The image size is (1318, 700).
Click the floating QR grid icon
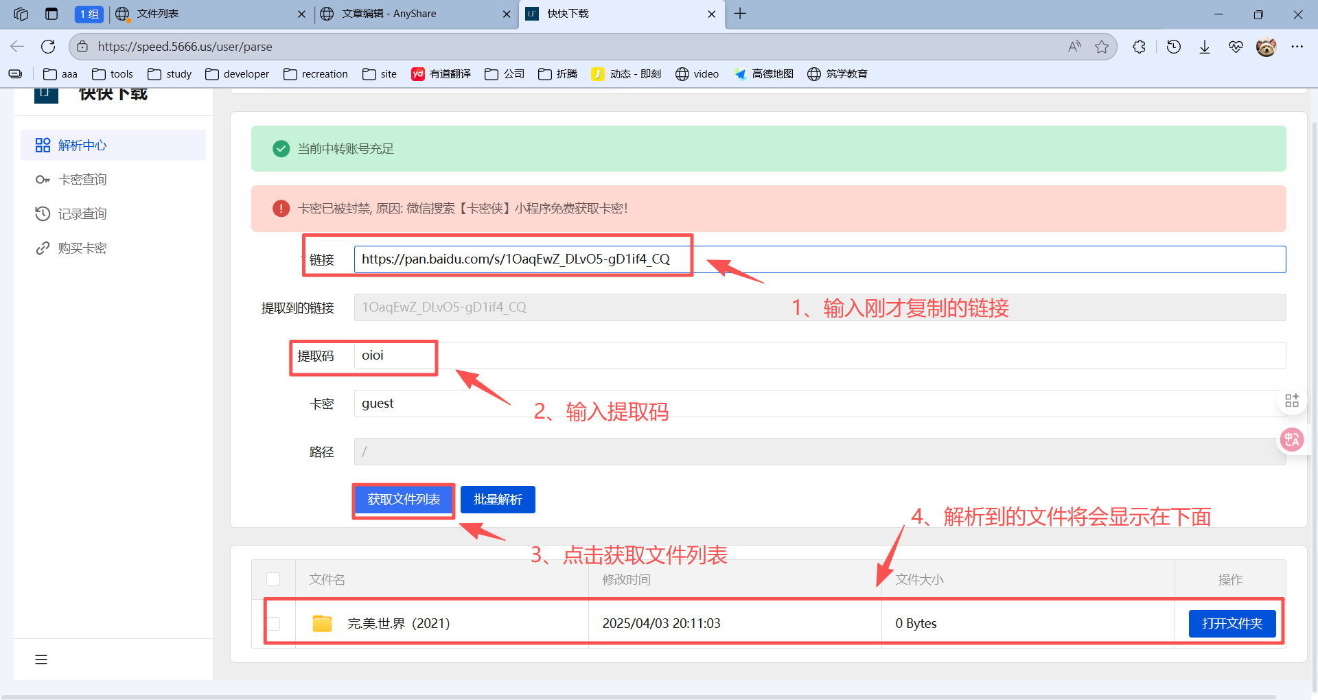tap(1292, 401)
